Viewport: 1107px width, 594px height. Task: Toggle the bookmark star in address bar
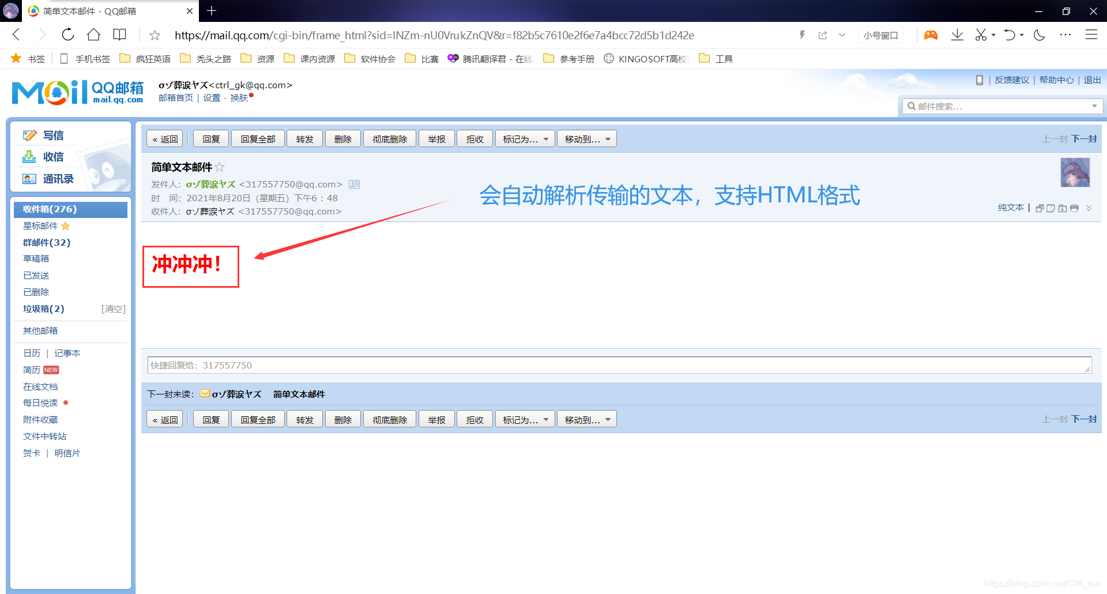tap(154, 35)
